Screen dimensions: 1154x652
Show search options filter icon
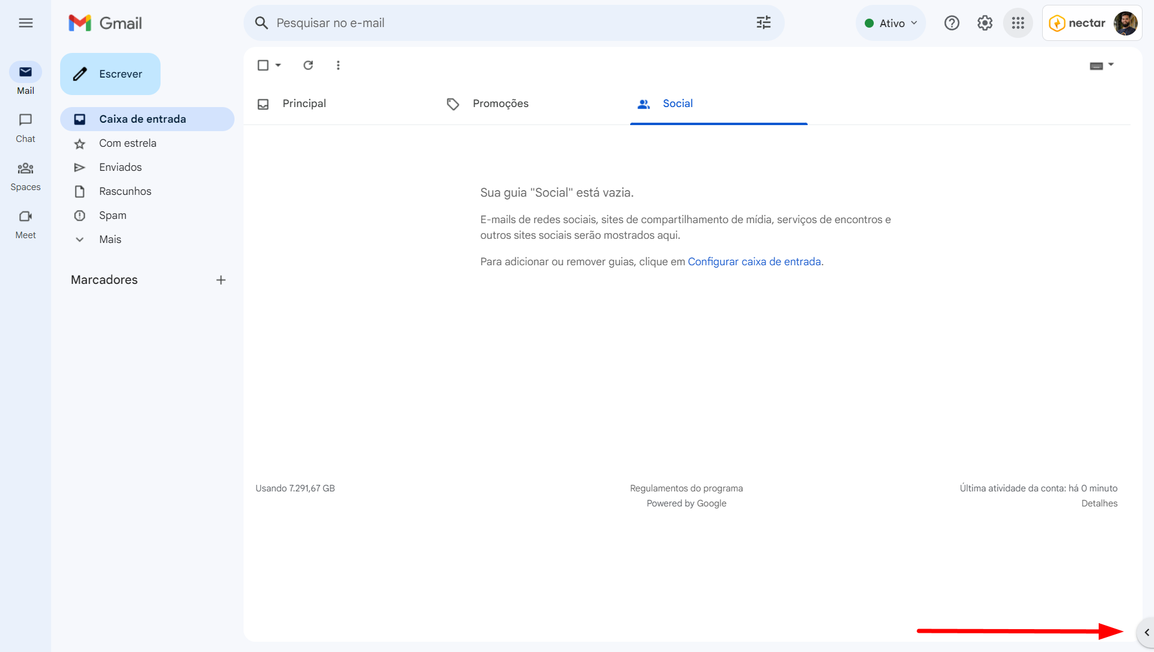(763, 23)
